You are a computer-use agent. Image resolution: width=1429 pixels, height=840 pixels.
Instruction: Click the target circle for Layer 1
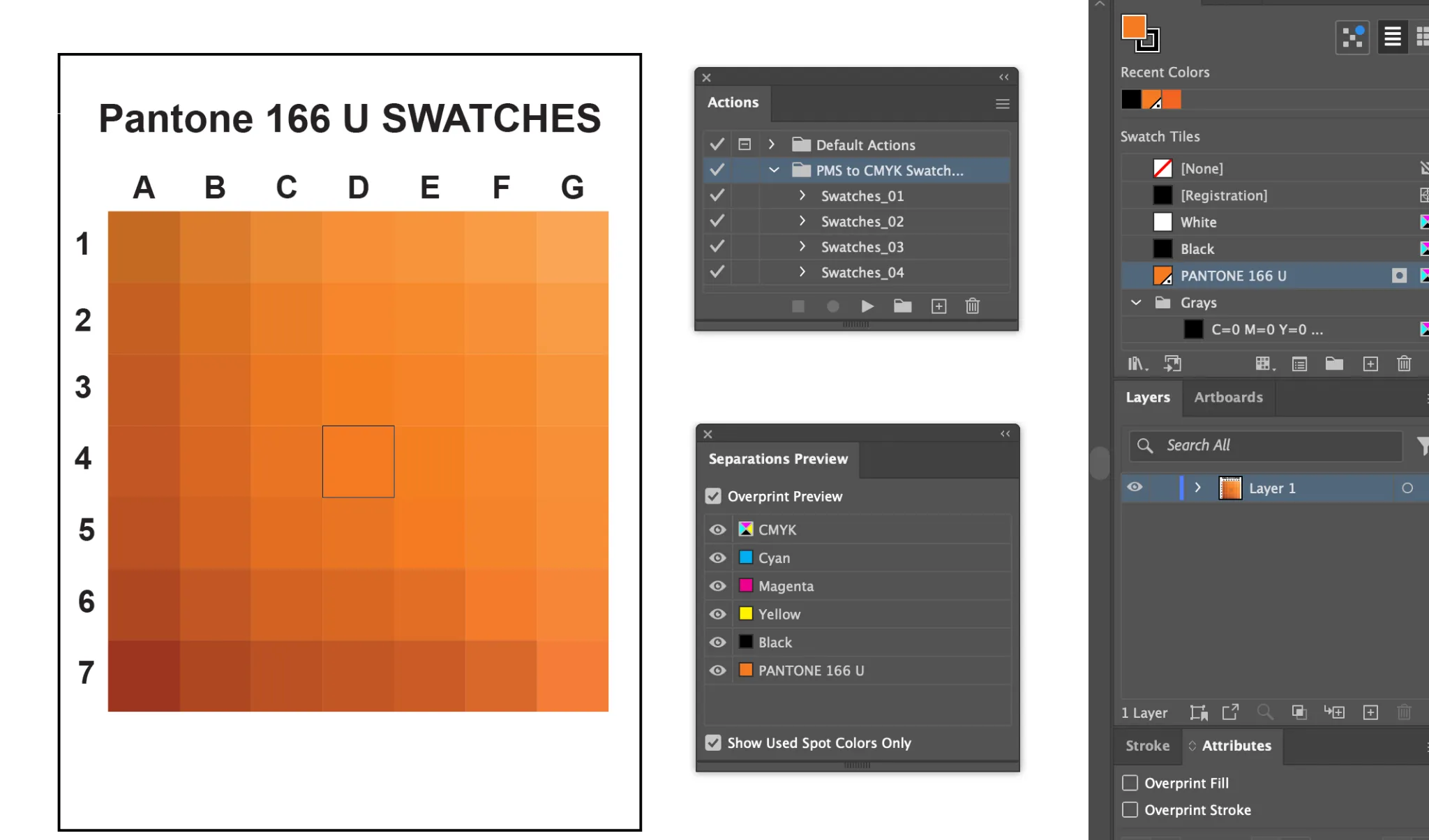pos(1407,488)
